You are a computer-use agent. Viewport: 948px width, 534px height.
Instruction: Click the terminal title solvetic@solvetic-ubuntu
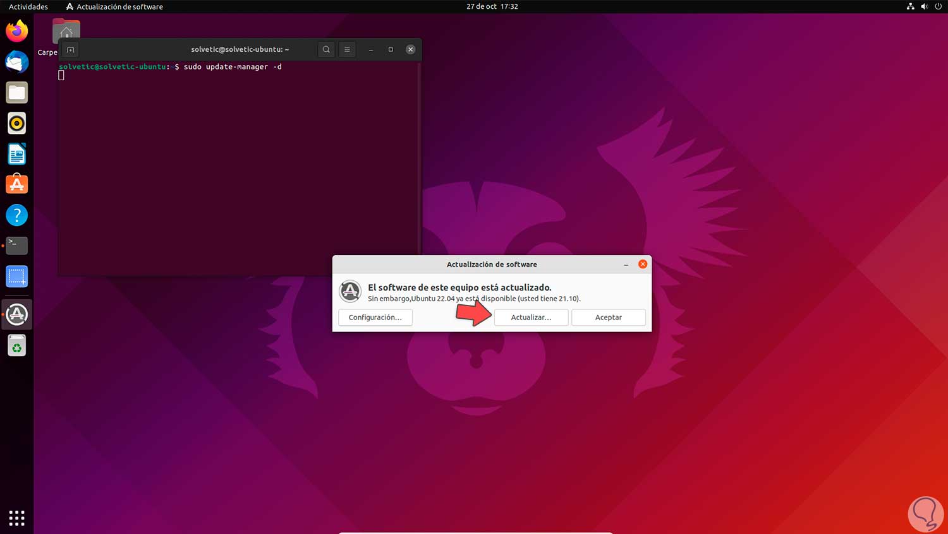240,49
